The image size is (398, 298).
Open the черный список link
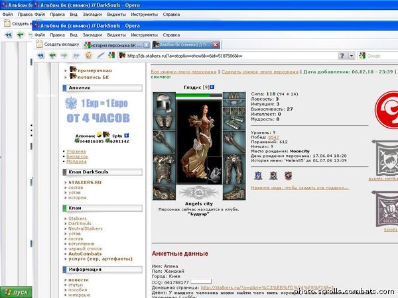click(x=86, y=249)
